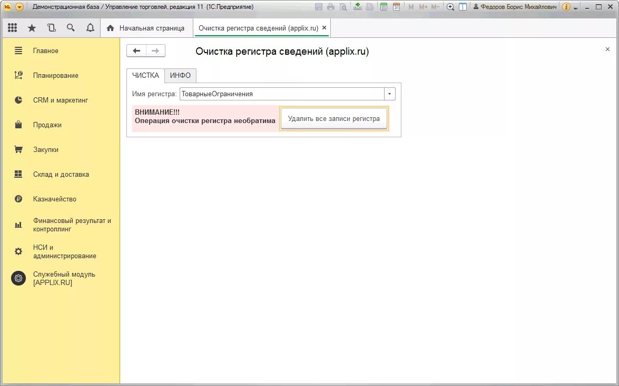Click the ВНИМАНИЕ!!! warning text
The width and height of the screenshot is (619, 386).
[x=157, y=113]
